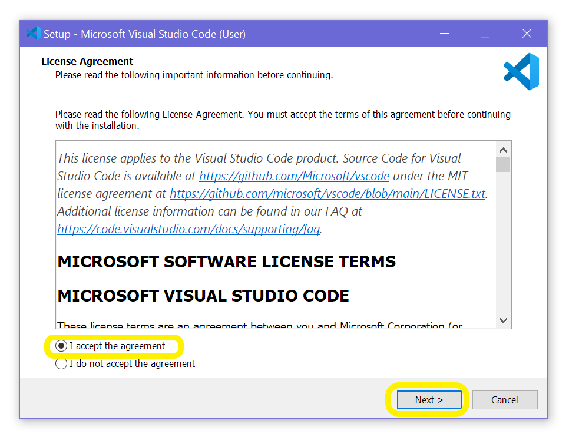Image resolution: width=569 pixels, height=437 pixels.
Task: Click "Please read the following important information" text
Action: [194, 75]
